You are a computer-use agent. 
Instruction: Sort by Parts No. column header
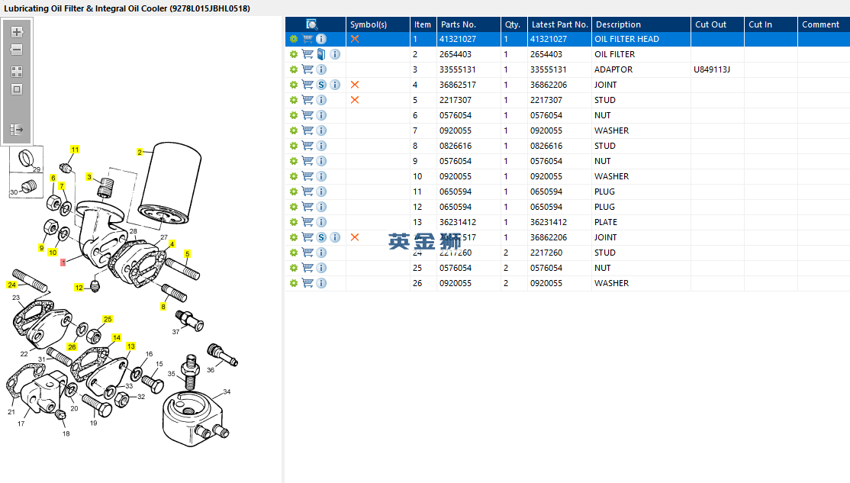(x=468, y=24)
